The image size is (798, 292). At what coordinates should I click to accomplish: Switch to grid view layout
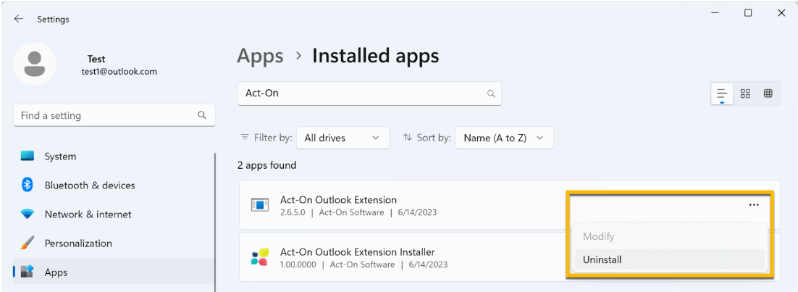745,93
